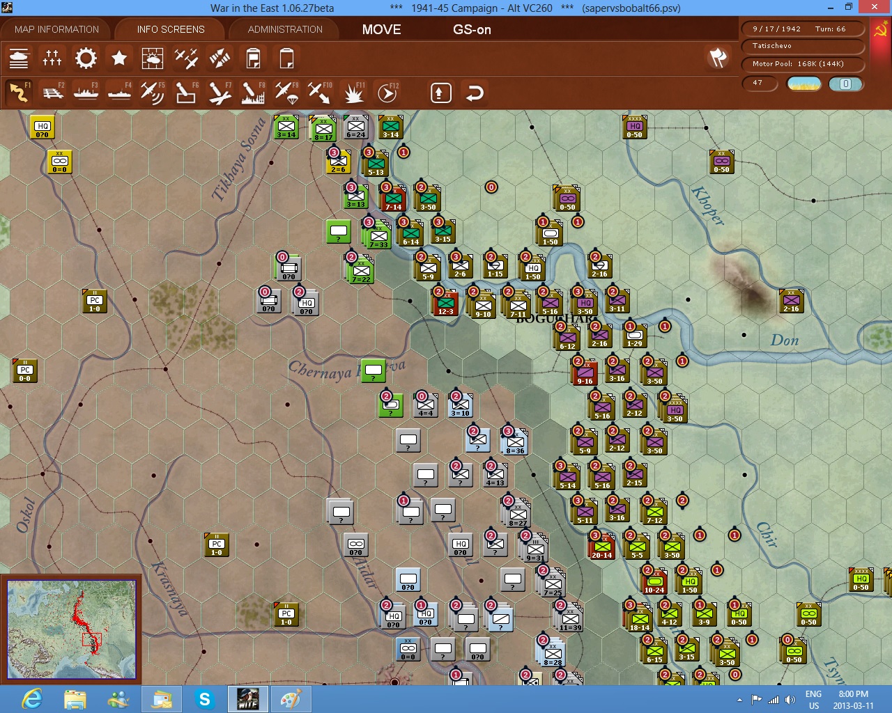
Task: Select the red 20-14 unit counter
Action: click(x=601, y=546)
